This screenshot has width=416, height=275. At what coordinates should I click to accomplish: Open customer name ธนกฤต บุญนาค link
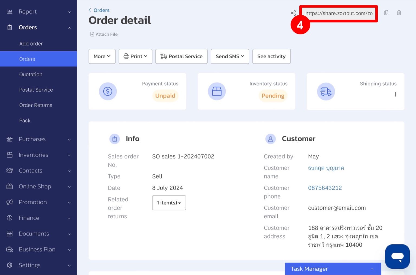326,168
